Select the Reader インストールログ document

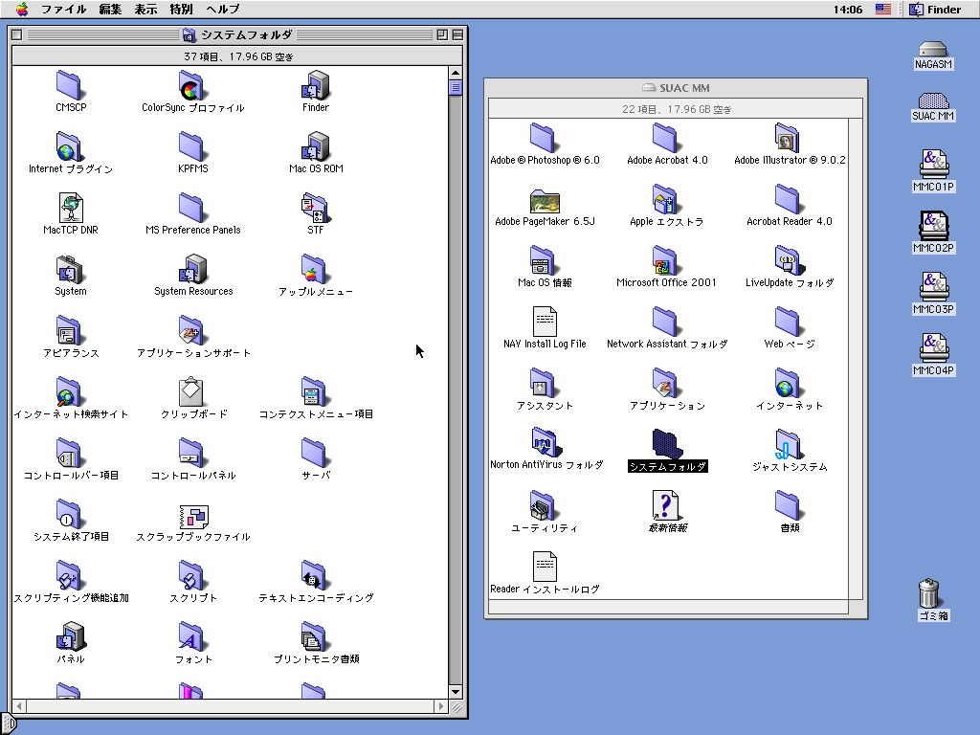[545, 567]
